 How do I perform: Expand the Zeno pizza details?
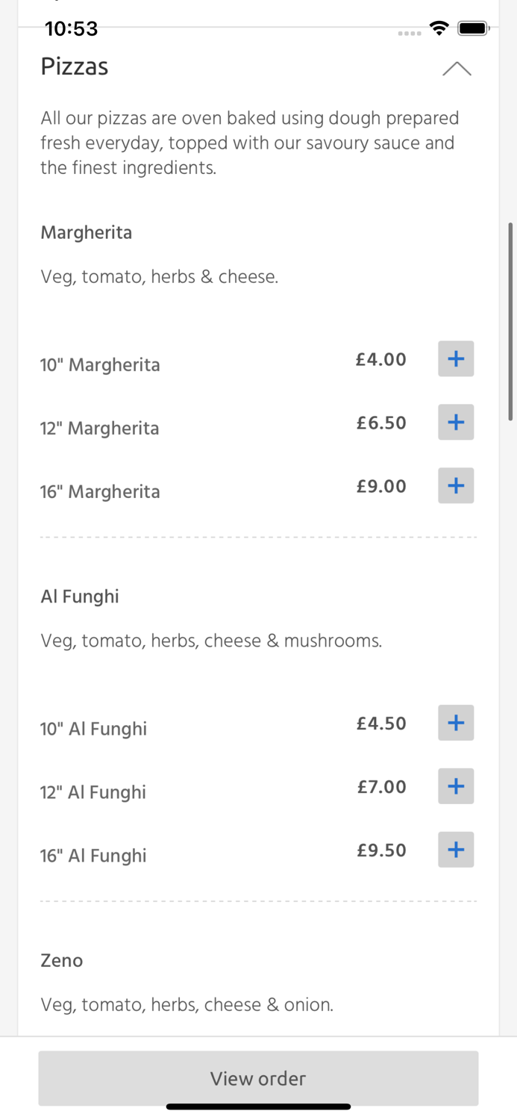point(61,961)
